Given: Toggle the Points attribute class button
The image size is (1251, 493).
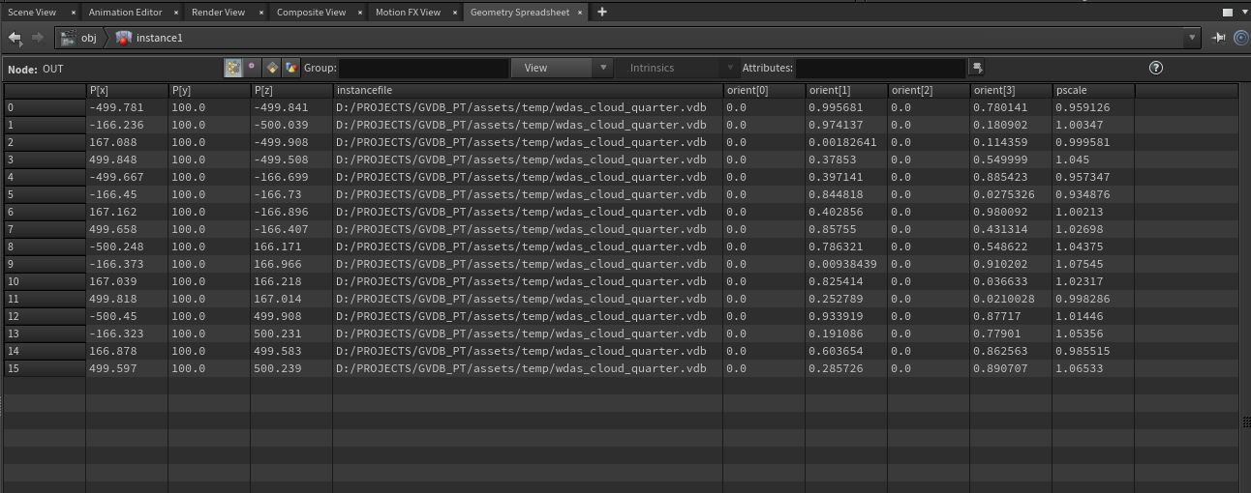Looking at the screenshot, I should pyautogui.click(x=233, y=68).
